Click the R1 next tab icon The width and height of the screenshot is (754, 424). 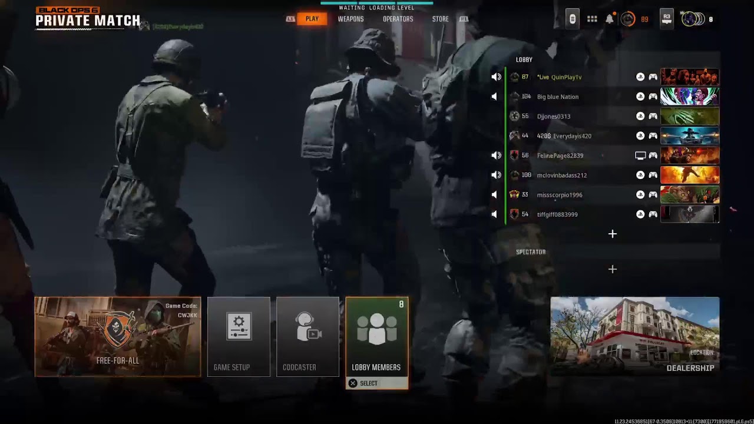point(464,19)
